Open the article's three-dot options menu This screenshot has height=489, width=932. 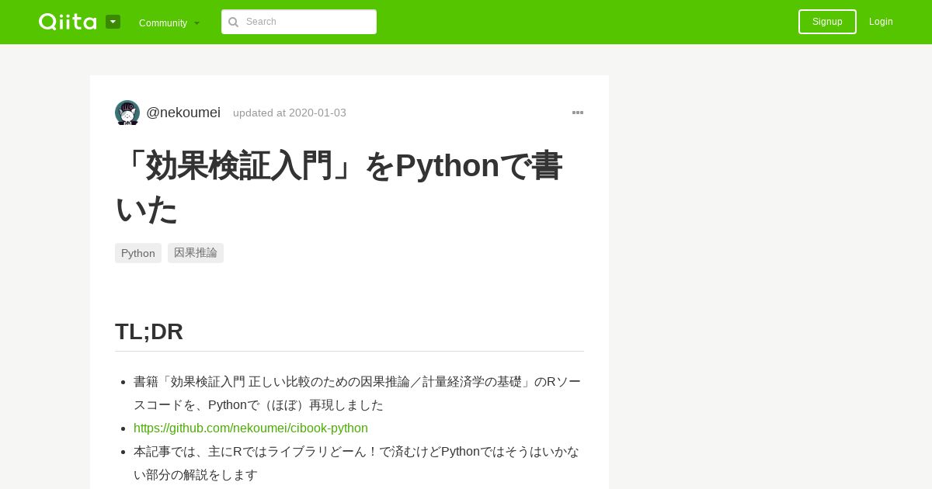578,113
